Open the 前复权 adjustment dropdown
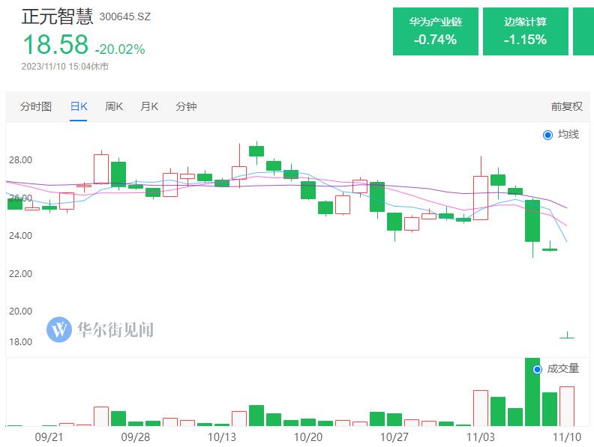 point(567,106)
